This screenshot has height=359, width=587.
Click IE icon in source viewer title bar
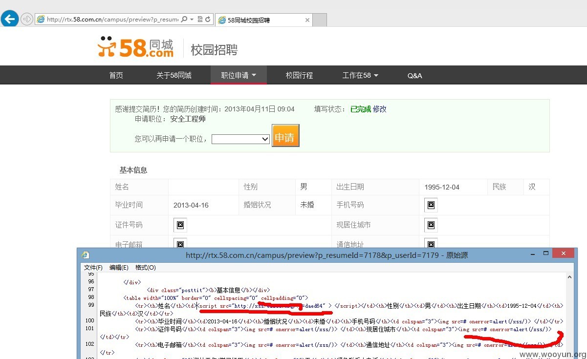[86, 254]
